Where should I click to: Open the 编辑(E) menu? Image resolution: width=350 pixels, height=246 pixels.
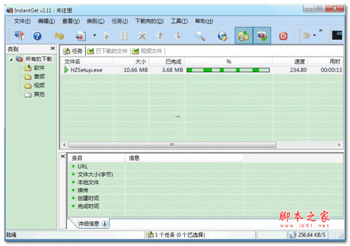click(x=47, y=21)
